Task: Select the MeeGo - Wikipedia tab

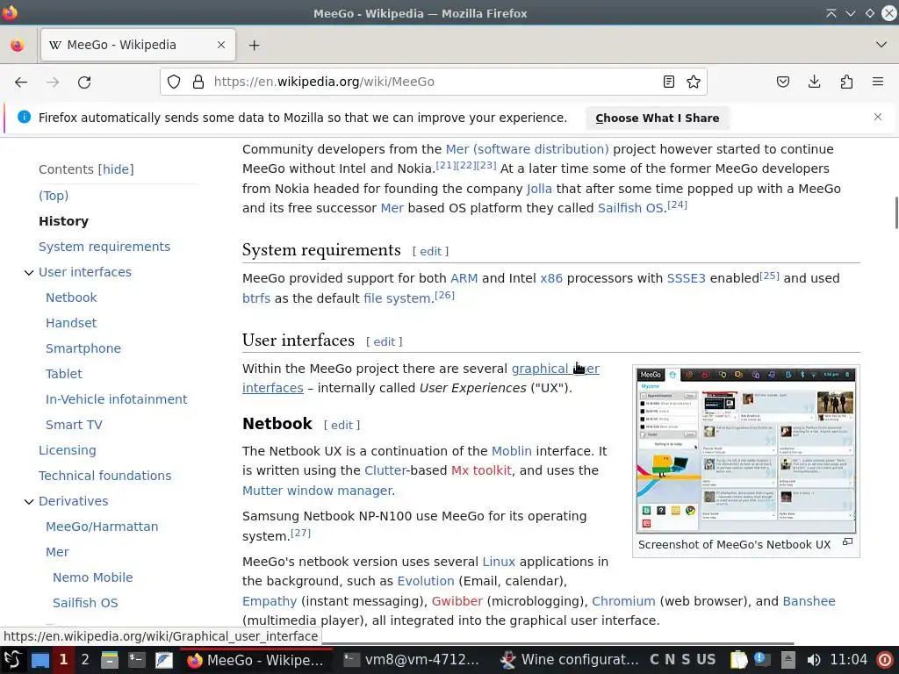Action: pos(138,45)
